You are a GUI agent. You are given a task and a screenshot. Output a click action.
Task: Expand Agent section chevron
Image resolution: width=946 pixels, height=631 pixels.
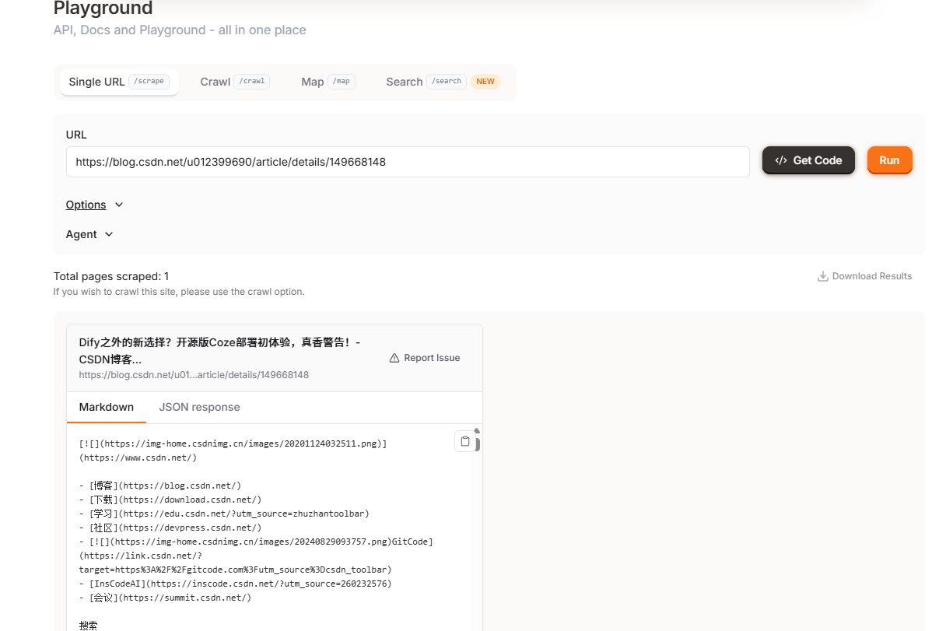[x=109, y=234]
